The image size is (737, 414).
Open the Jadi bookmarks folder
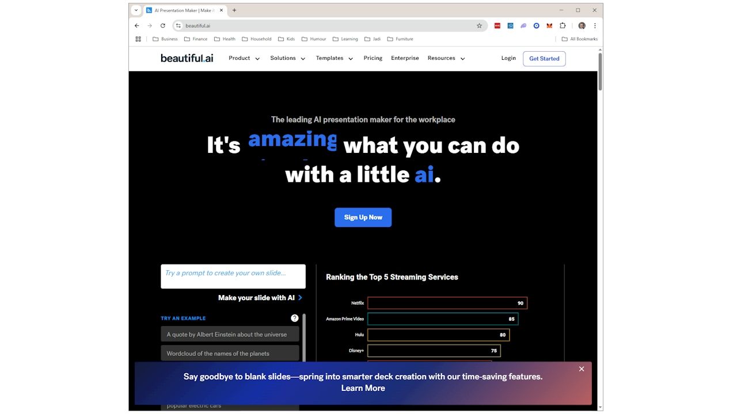tap(373, 39)
